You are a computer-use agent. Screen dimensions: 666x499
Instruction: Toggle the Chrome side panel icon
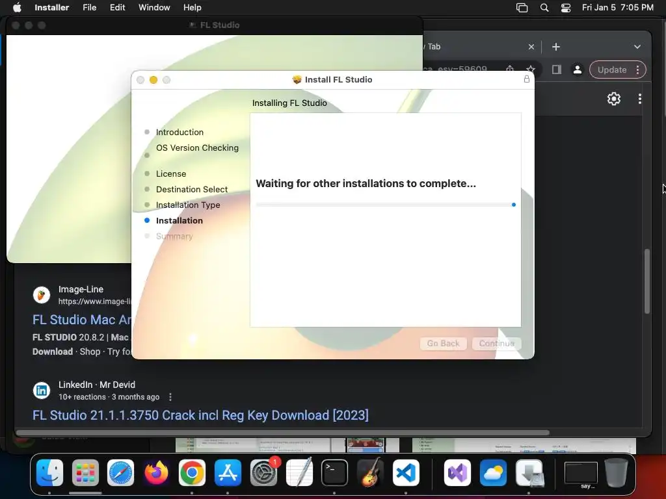coord(557,70)
